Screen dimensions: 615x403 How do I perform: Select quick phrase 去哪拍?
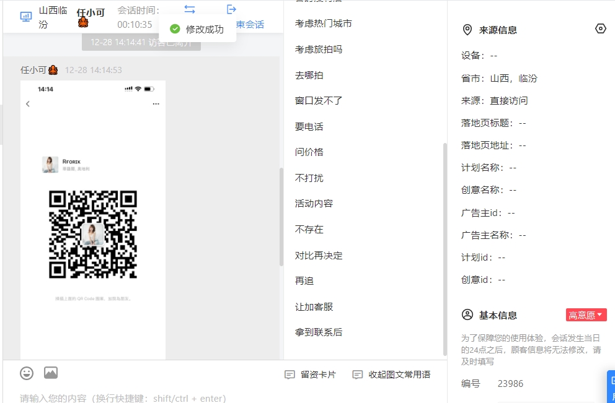tap(309, 75)
